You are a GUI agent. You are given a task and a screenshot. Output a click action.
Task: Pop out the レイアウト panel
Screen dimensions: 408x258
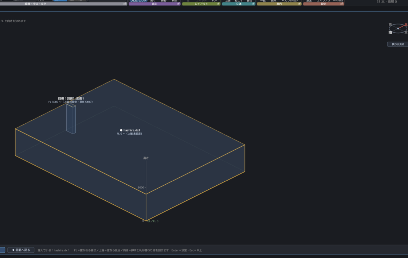coord(218,4)
